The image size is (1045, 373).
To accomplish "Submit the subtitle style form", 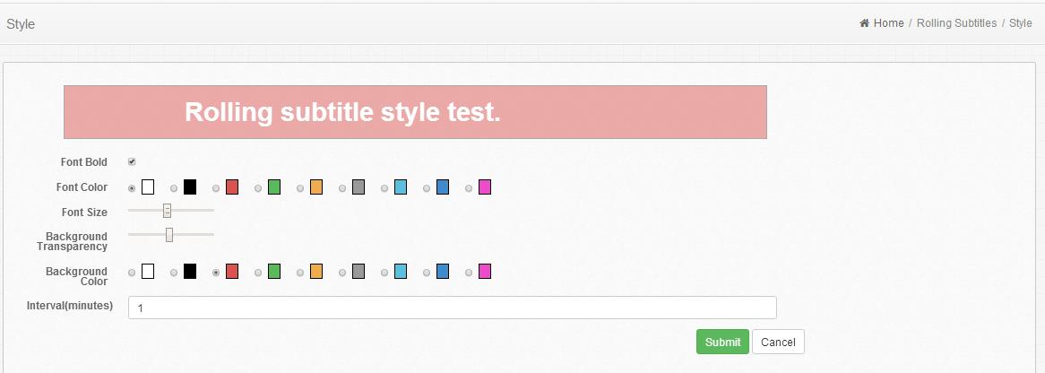I will point(722,342).
